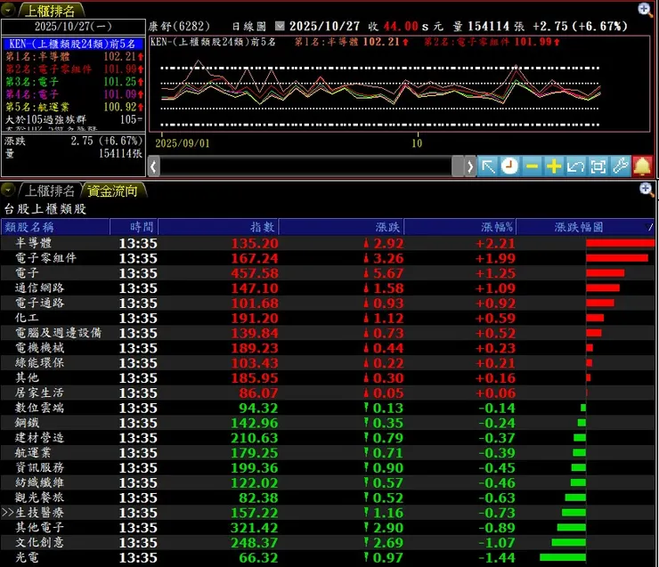
Task: Select the 綠能環保 sector row
Action: [x=328, y=363]
